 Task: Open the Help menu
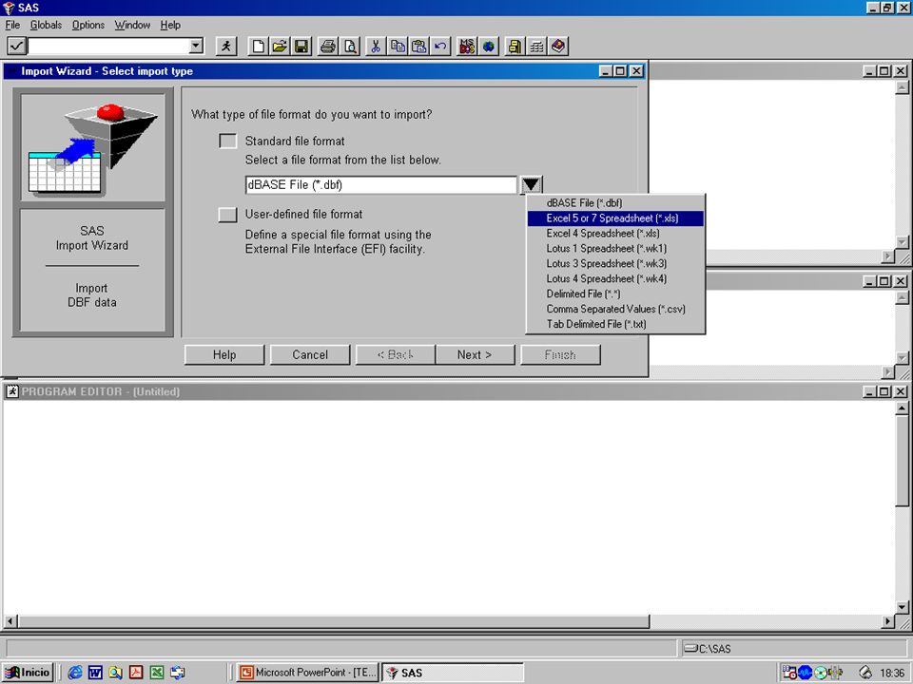coord(170,25)
